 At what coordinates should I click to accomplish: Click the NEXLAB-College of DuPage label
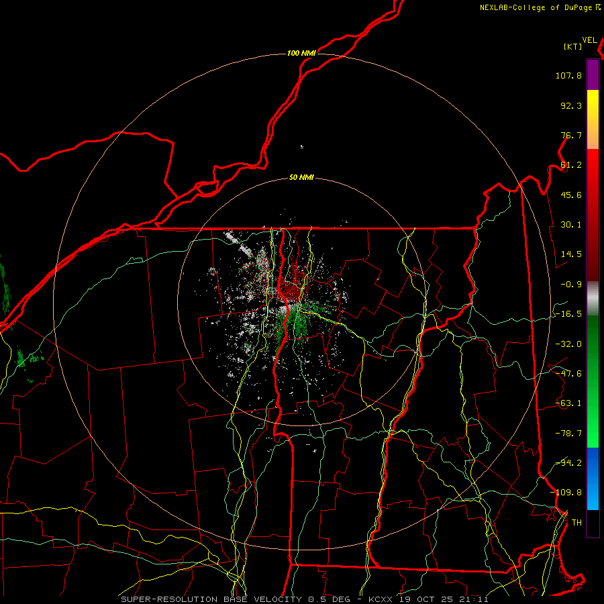[536, 7]
